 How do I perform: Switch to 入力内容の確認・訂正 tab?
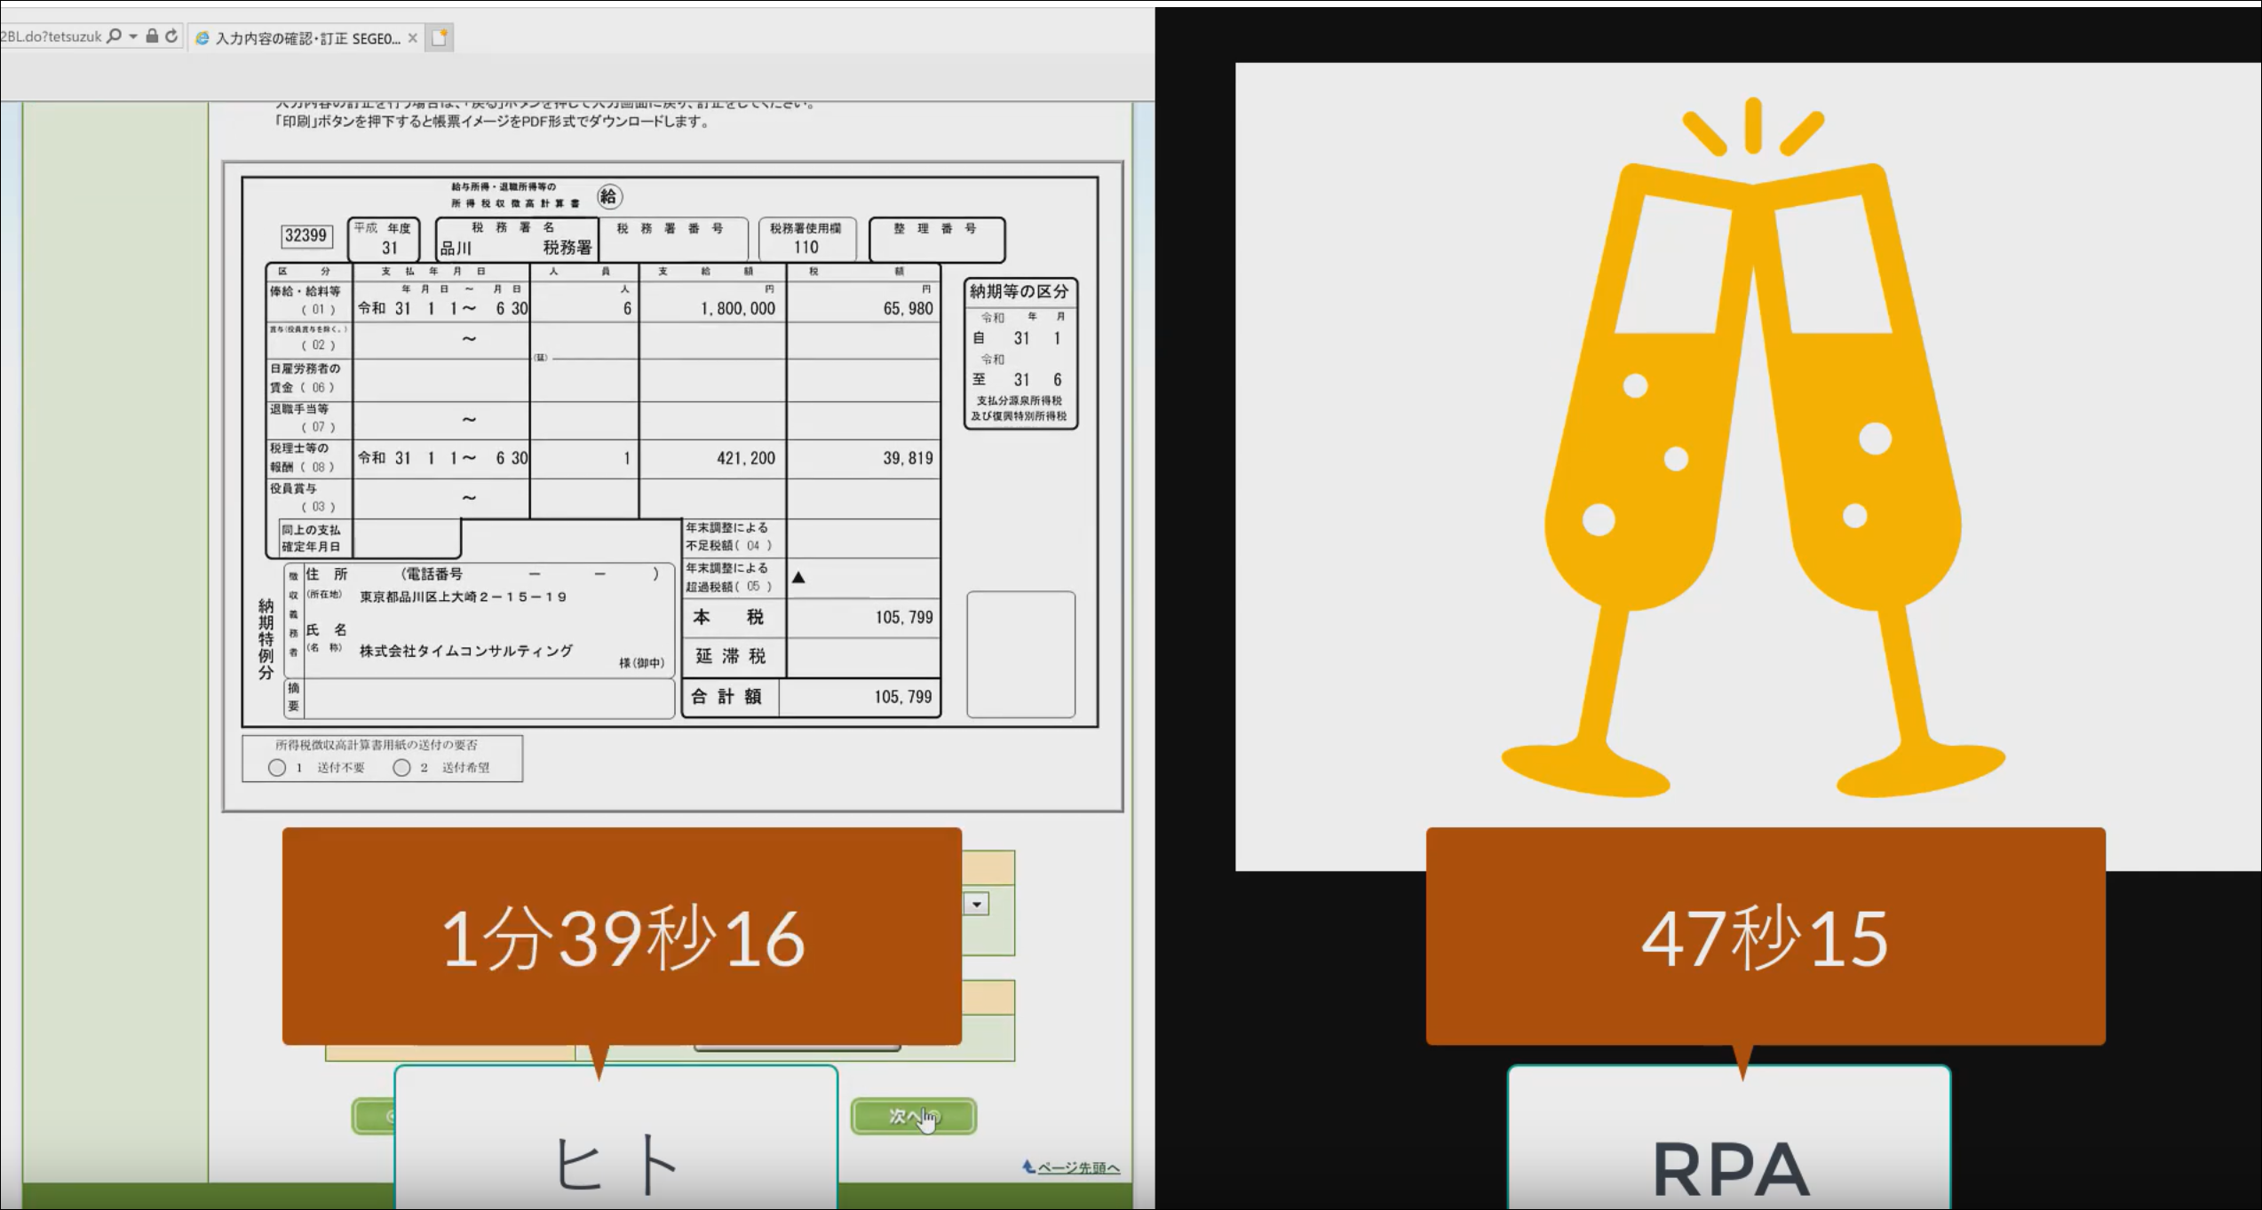pyautogui.click(x=307, y=38)
